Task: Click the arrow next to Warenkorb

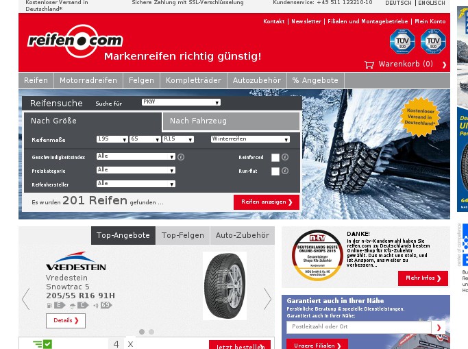Action: [x=444, y=64]
